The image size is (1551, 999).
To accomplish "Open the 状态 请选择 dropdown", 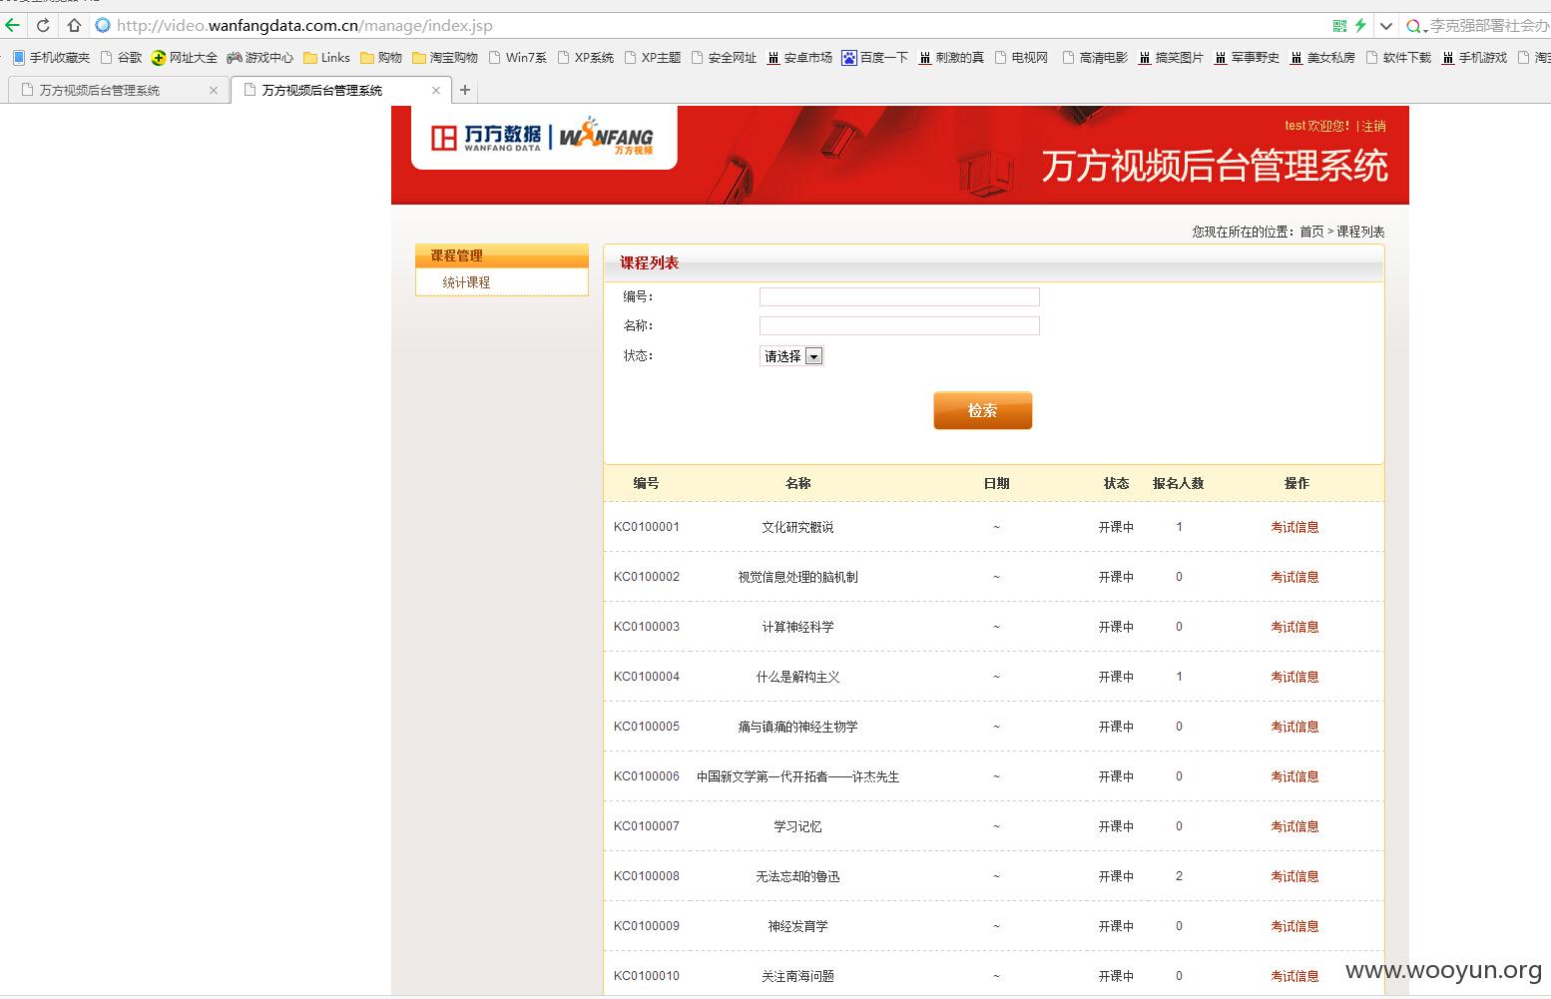I will point(791,356).
